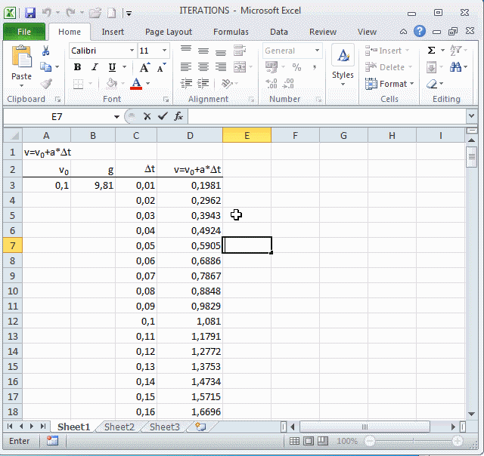The width and height of the screenshot is (484, 456).
Task: Click the Paste button in Clipboard
Action: point(21,65)
